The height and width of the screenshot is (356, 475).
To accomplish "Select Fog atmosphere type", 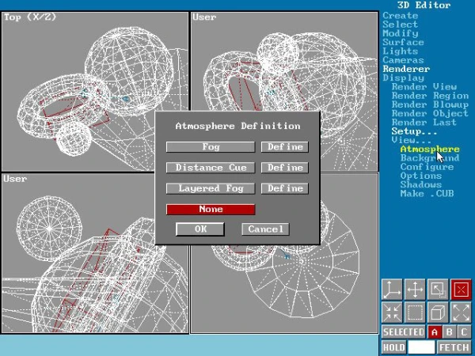I will point(211,147).
